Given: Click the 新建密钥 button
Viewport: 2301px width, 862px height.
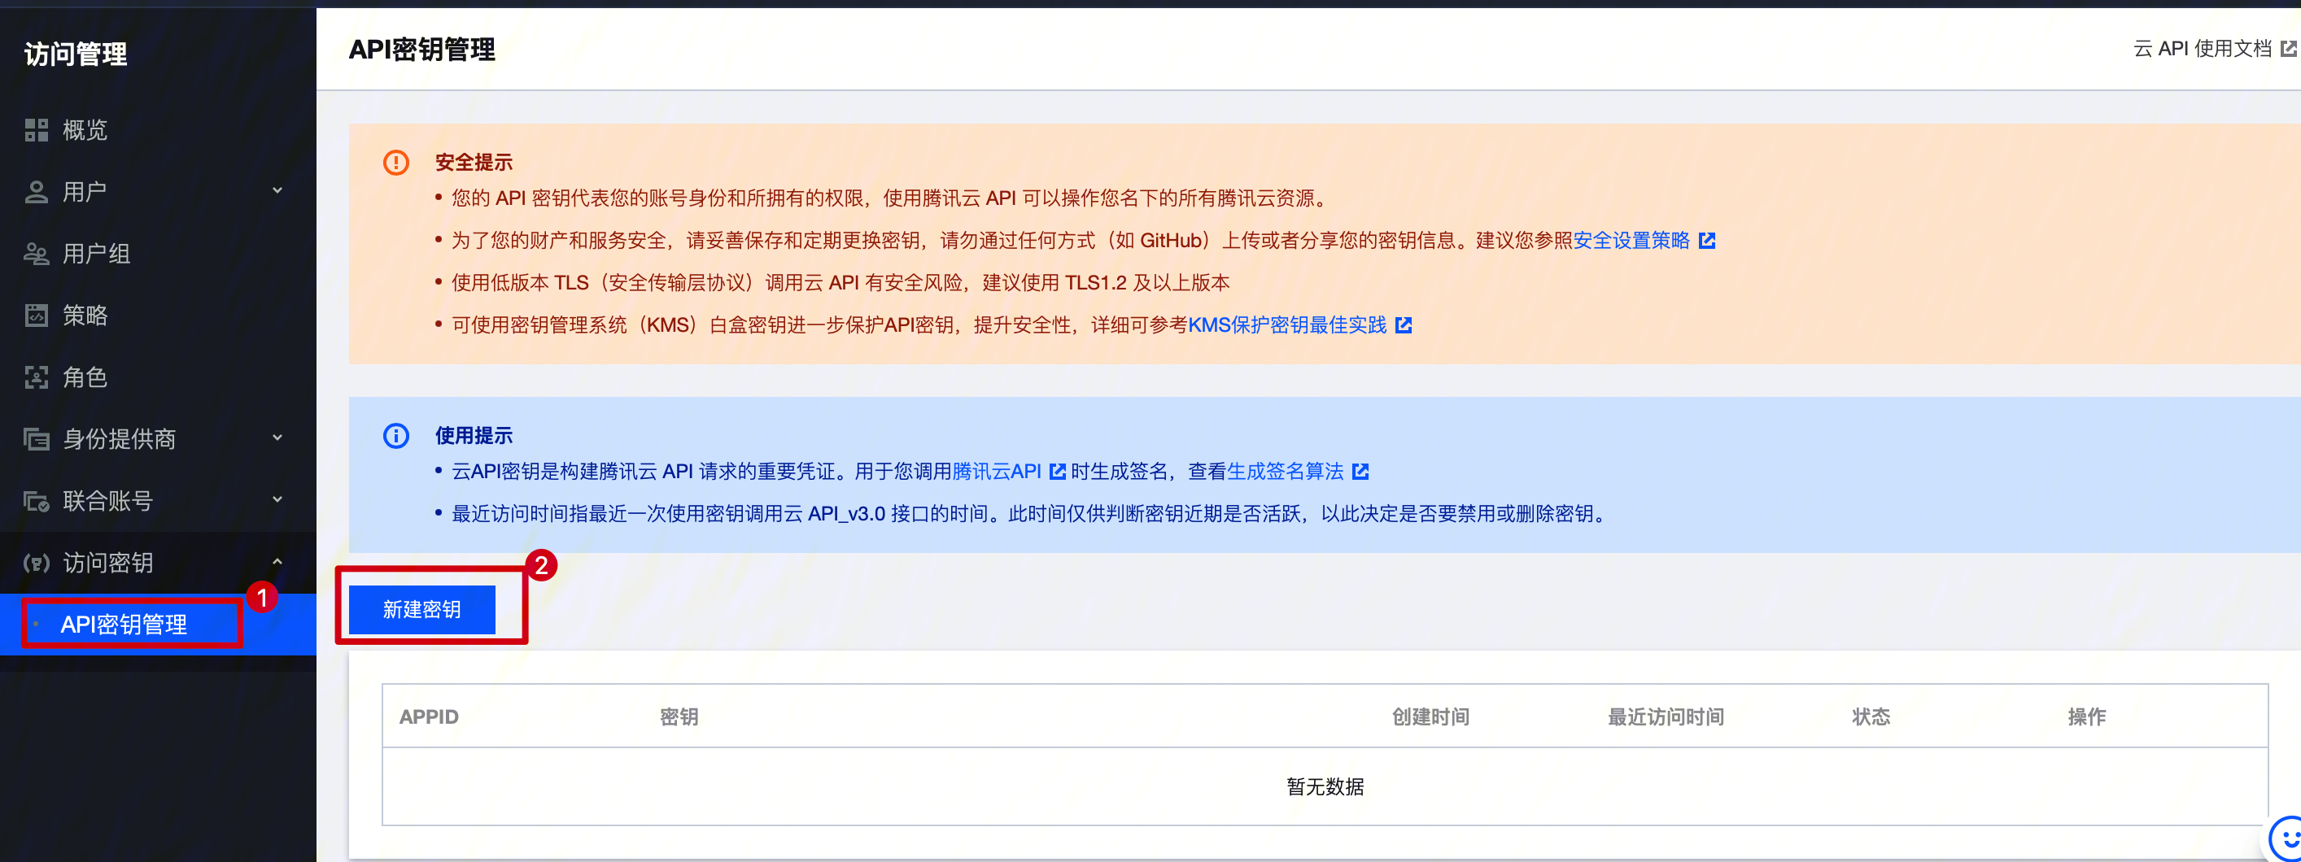Looking at the screenshot, I should [421, 609].
